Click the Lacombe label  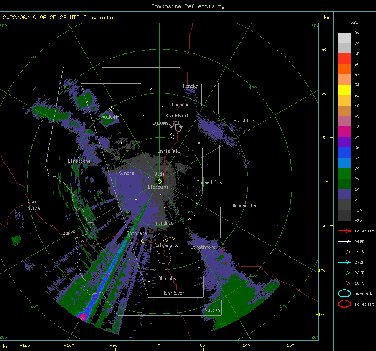point(180,105)
